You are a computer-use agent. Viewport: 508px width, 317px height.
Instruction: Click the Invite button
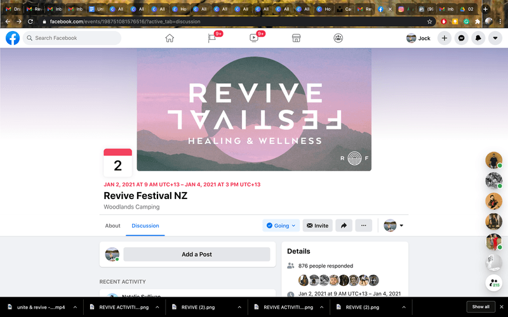[317, 226]
